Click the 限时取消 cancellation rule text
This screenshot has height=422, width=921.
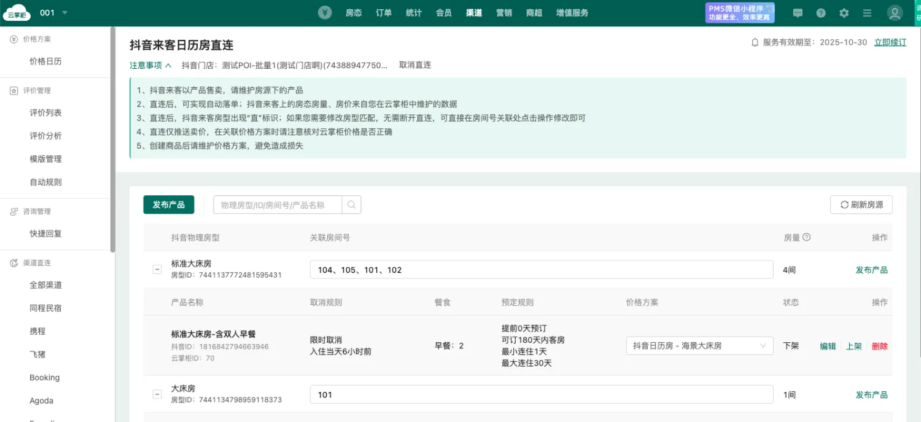tap(326, 340)
